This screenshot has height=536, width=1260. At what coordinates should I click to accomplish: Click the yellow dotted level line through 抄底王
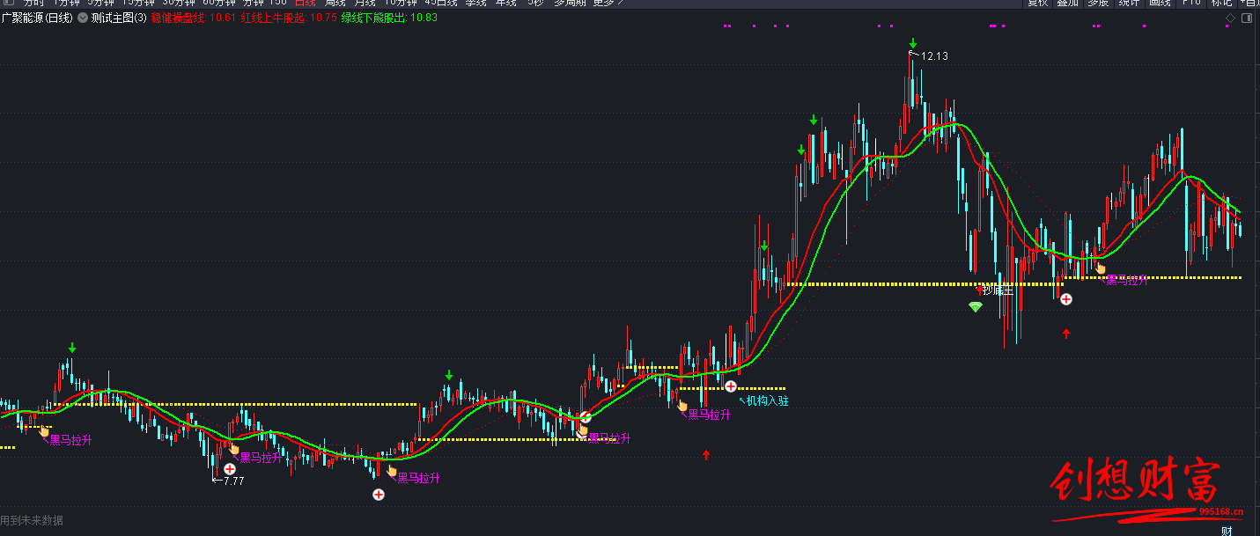click(x=926, y=284)
